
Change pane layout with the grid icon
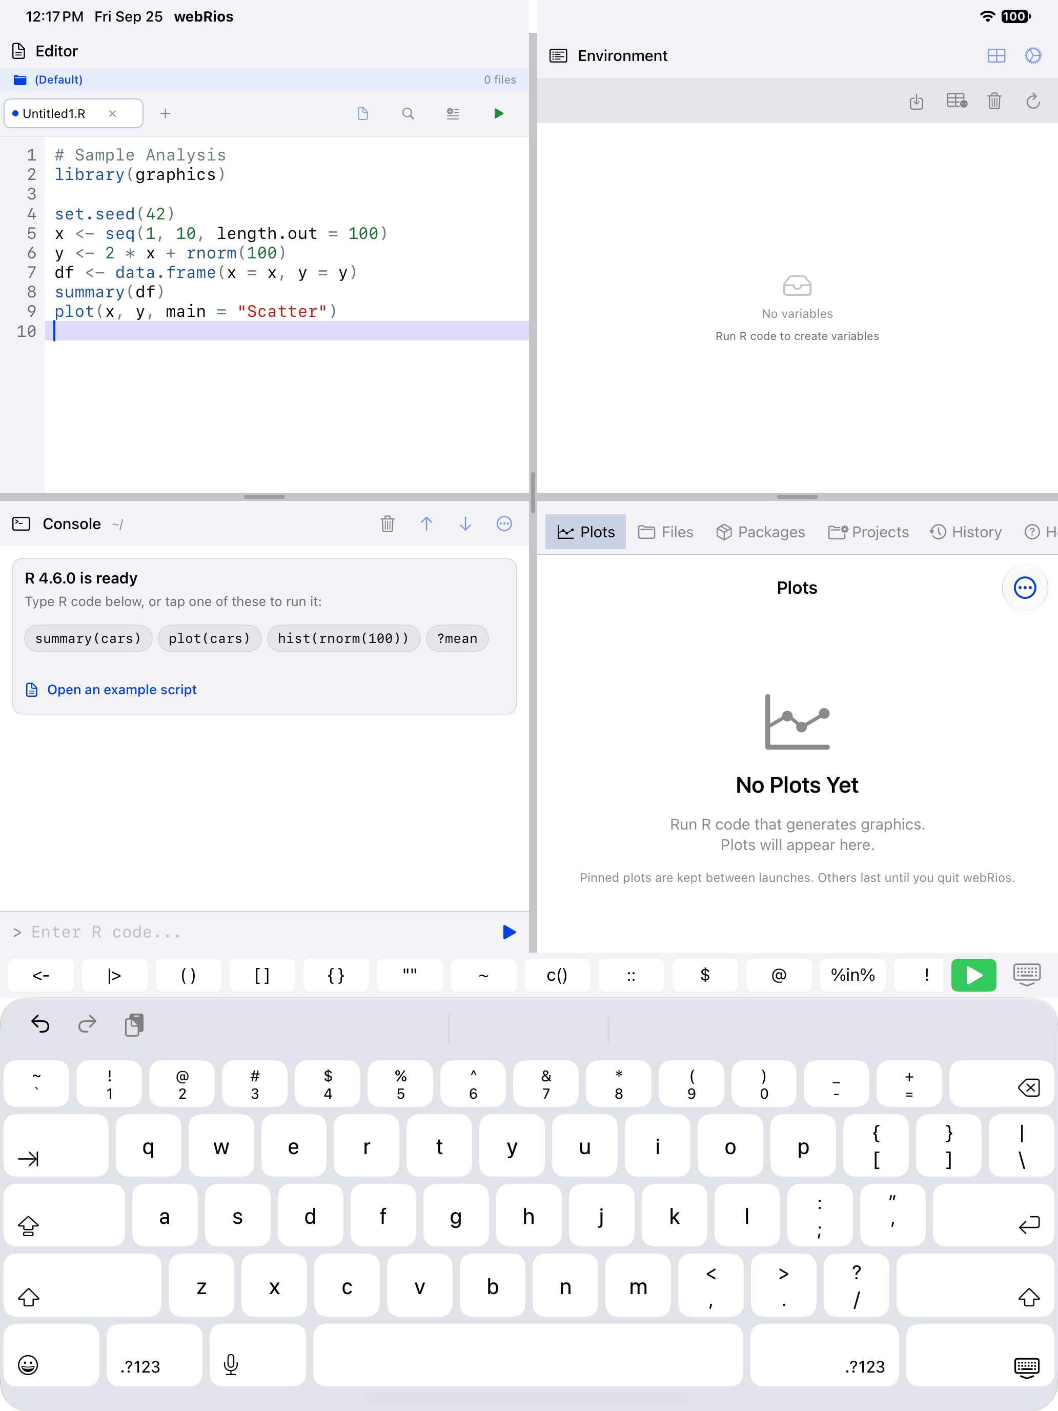pos(996,55)
